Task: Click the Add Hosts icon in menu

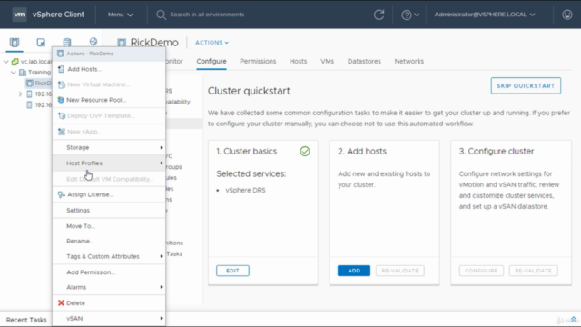Action: [61, 69]
